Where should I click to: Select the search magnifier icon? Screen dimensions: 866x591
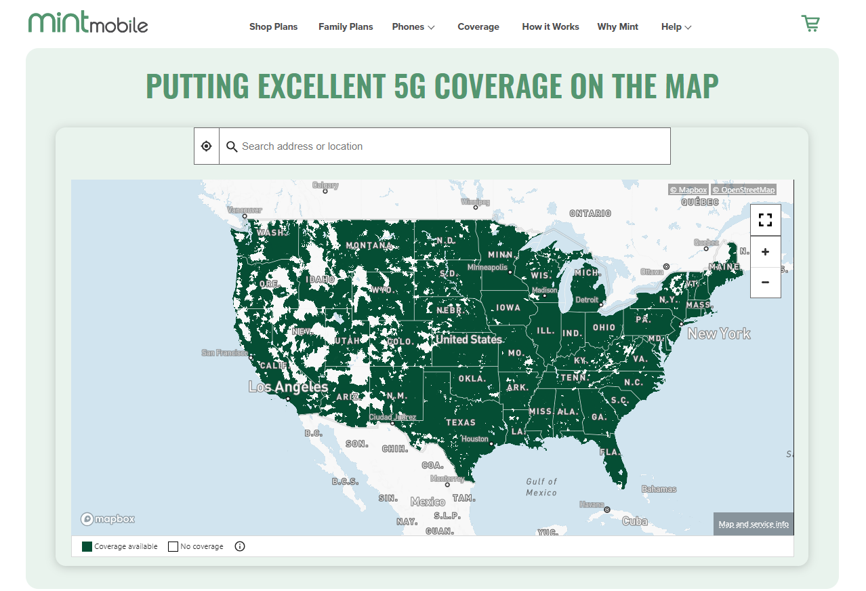[x=231, y=146]
